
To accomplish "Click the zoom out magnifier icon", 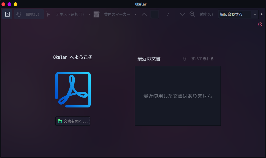I will [192, 14].
